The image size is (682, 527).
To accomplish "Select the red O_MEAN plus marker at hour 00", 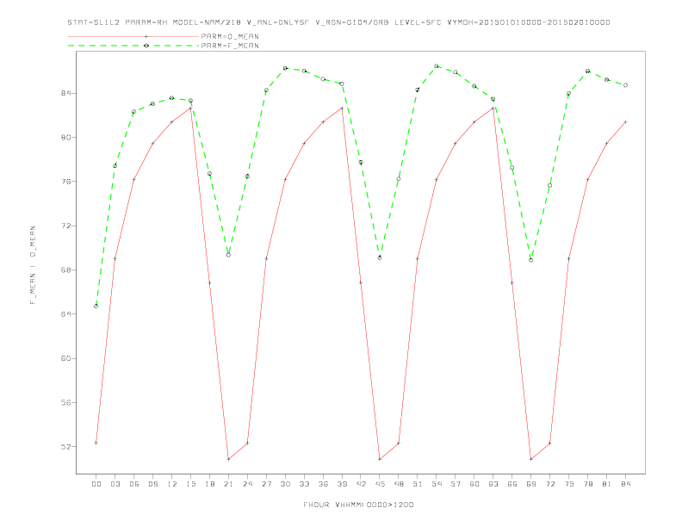I will [96, 443].
